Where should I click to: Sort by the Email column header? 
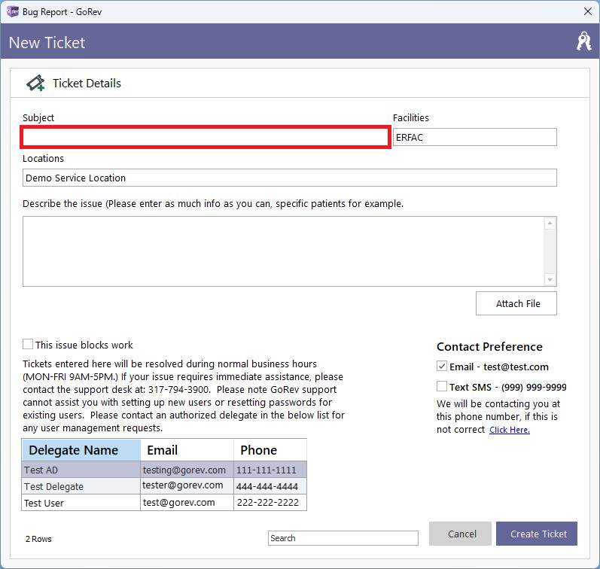pos(187,450)
